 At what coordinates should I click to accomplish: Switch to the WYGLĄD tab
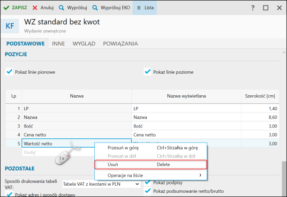point(84,44)
